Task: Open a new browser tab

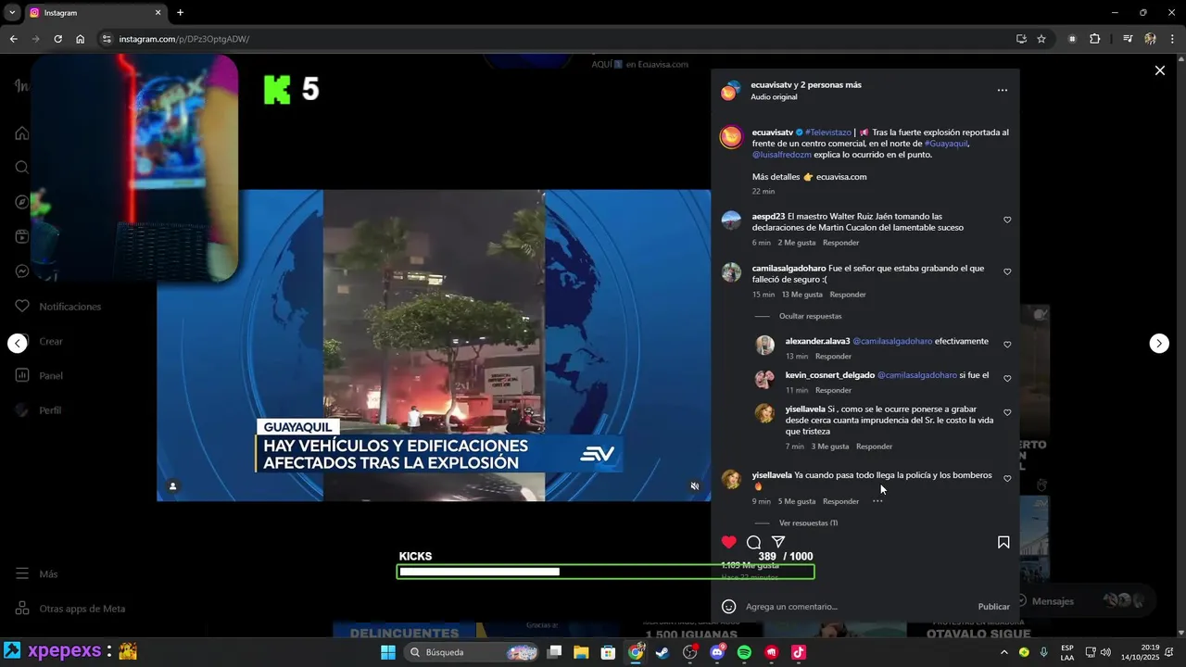Action: click(180, 13)
